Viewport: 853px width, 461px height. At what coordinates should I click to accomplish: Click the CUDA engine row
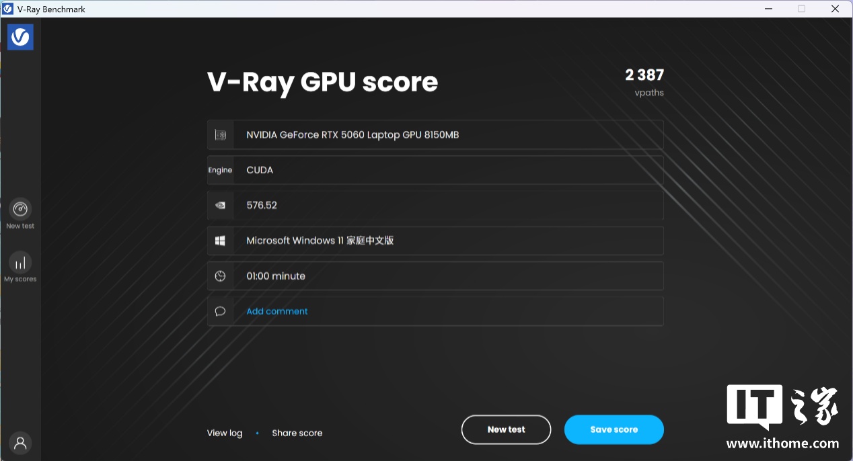pos(435,170)
